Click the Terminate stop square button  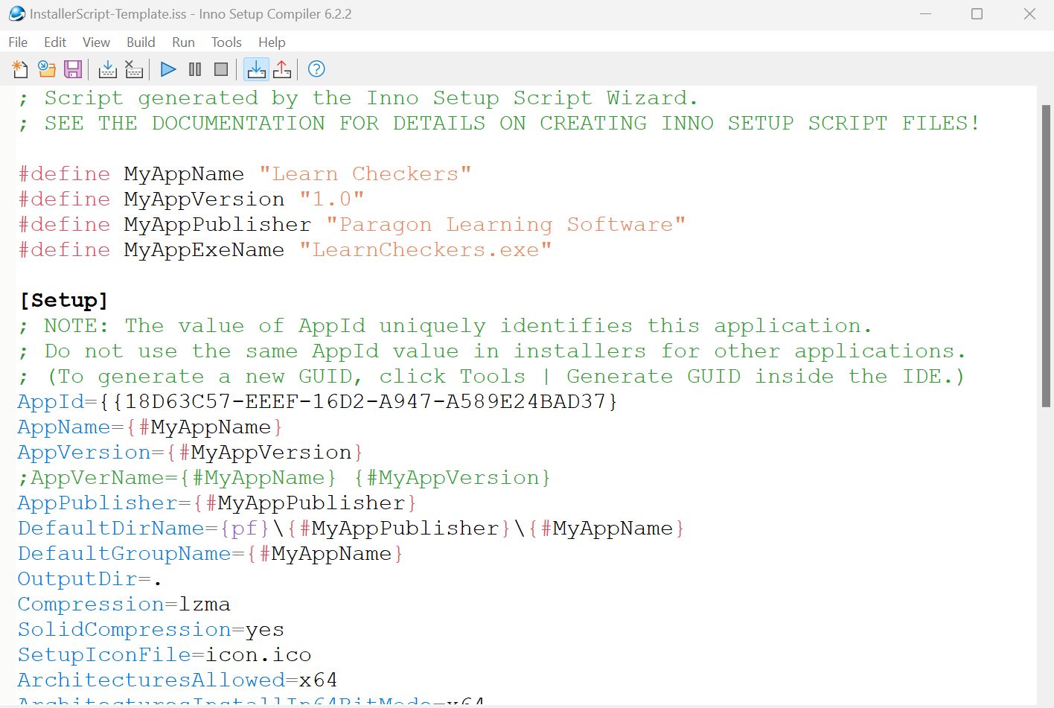221,69
